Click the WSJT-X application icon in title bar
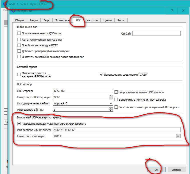This screenshot has width=190, height=174. pos(5,4)
